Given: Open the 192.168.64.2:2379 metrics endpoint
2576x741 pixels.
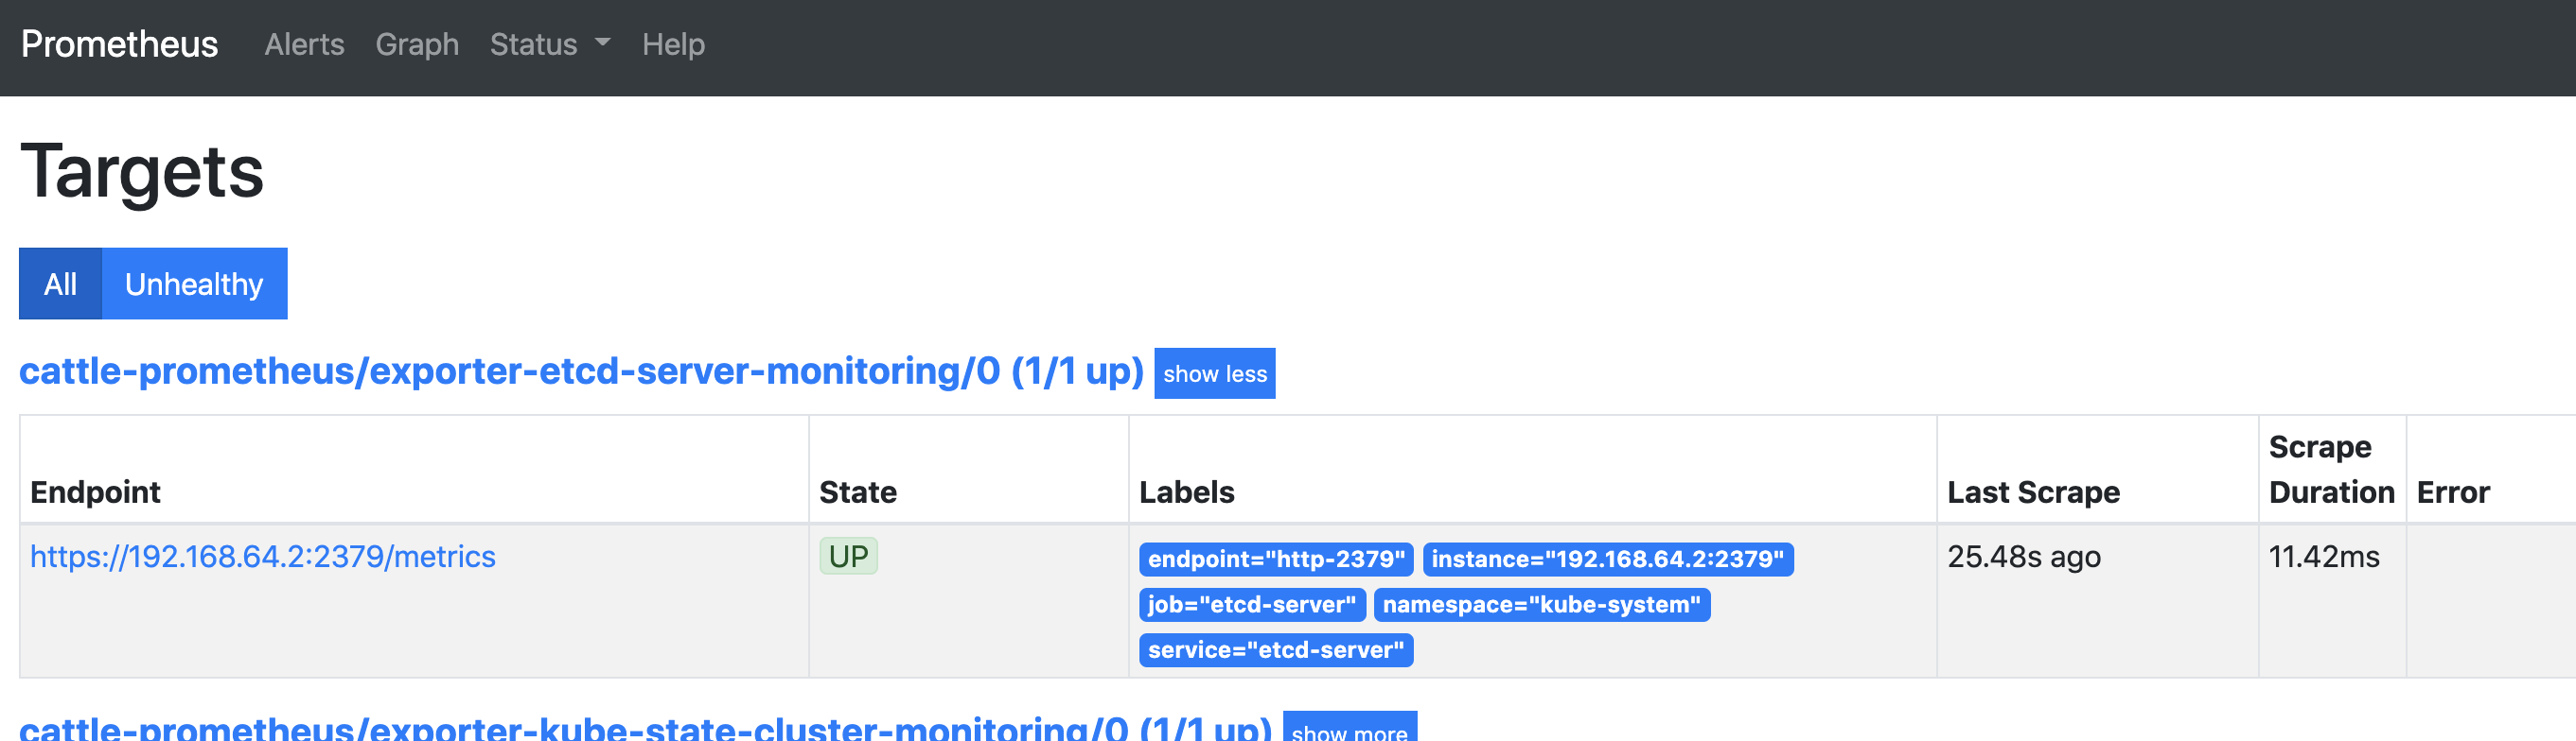Looking at the screenshot, I should click(x=262, y=557).
